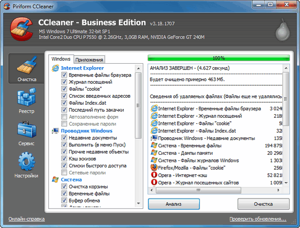This screenshot has height=228, width=300.
Task: Click АНАЛИЗ ЗАВЕРШЕН status line
Action: [x=190, y=68]
